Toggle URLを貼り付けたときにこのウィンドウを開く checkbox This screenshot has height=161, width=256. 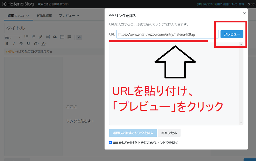[110, 142]
